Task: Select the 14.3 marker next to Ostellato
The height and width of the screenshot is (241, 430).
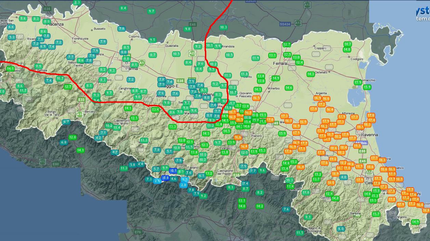Action: click(x=311, y=74)
